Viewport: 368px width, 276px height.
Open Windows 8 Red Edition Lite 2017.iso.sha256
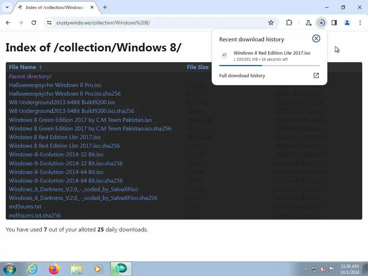[64, 146]
